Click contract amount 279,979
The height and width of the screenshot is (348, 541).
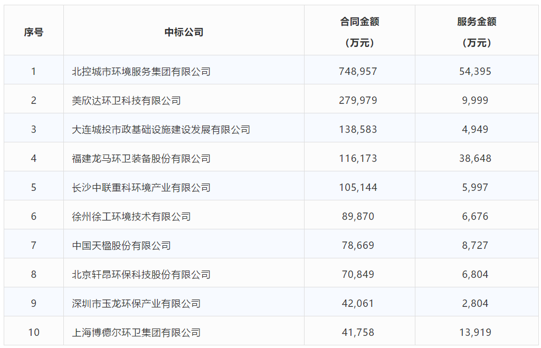point(358,100)
